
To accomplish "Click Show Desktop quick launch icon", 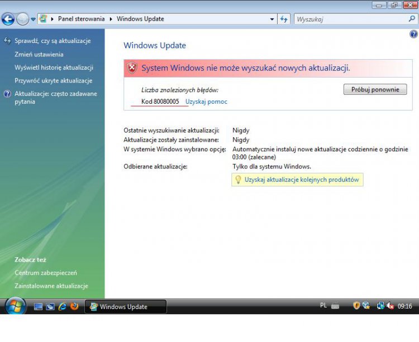I will 38,306.
